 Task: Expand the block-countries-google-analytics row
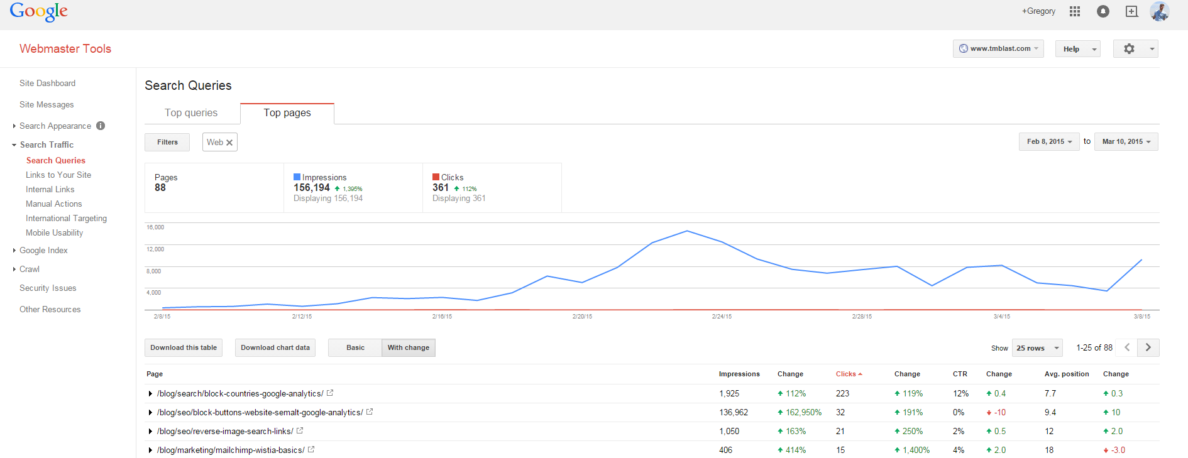click(150, 393)
